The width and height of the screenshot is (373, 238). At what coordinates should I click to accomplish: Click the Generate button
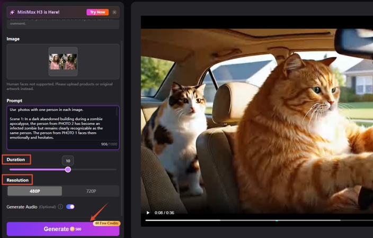tap(63, 229)
